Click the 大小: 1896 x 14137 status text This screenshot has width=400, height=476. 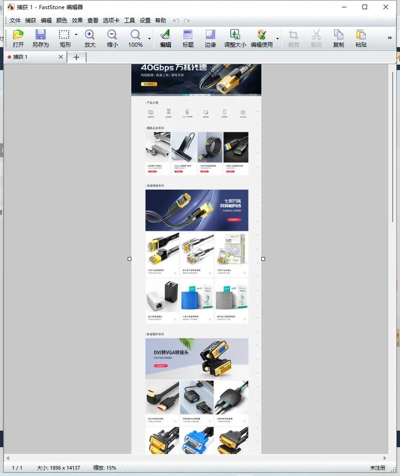pyautogui.click(x=58, y=468)
